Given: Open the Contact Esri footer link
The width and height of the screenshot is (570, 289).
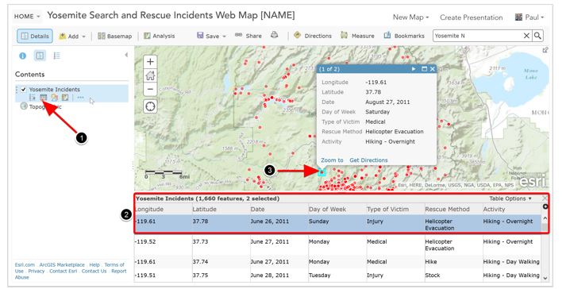Looking at the screenshot, I should pyautogui.click(x=64, y=272).
